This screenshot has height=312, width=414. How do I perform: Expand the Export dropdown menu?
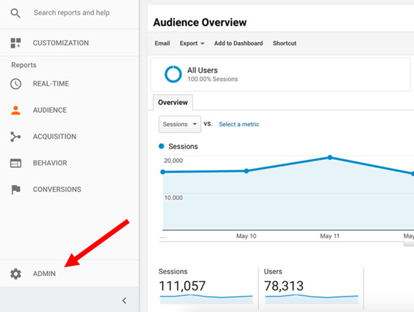pos(192,43)
